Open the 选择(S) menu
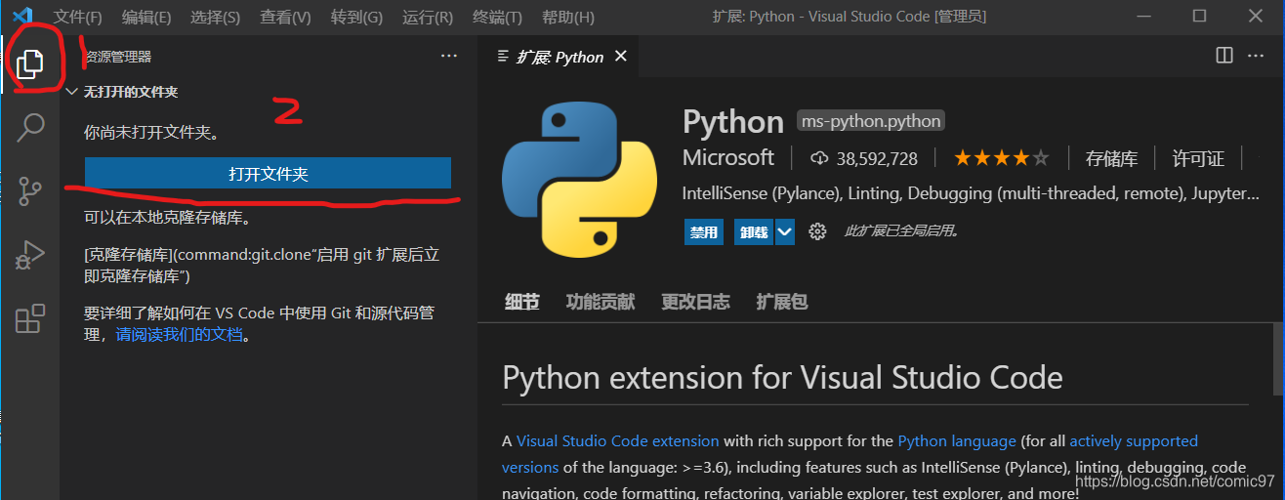The width and height of the screenshot is (1285, 500). coord(215,17)
